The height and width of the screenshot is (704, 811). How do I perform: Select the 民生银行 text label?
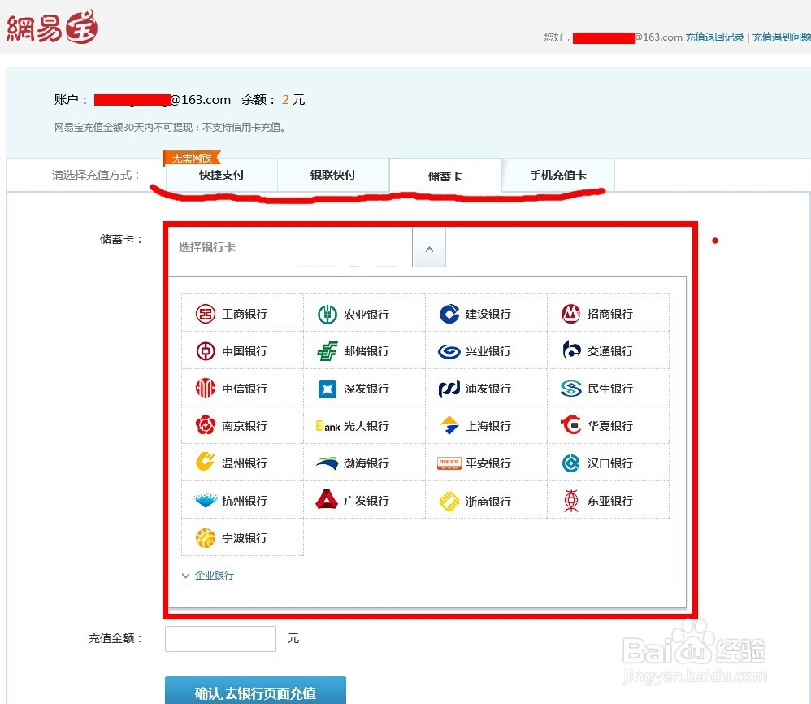[610, 389]
